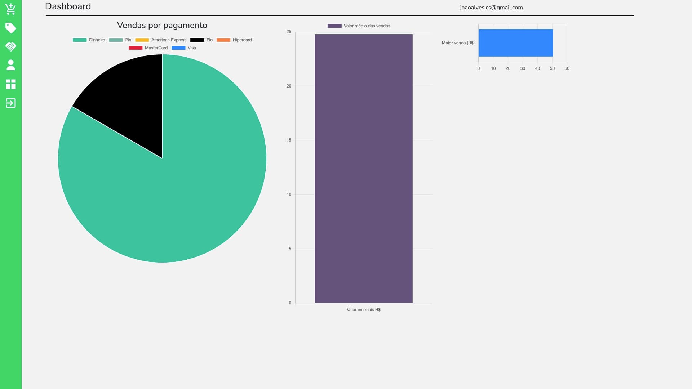This screenshot has width=692, height=389.
Task: Click the blue Maior venda bar
Action: click(x=515, y=43)
